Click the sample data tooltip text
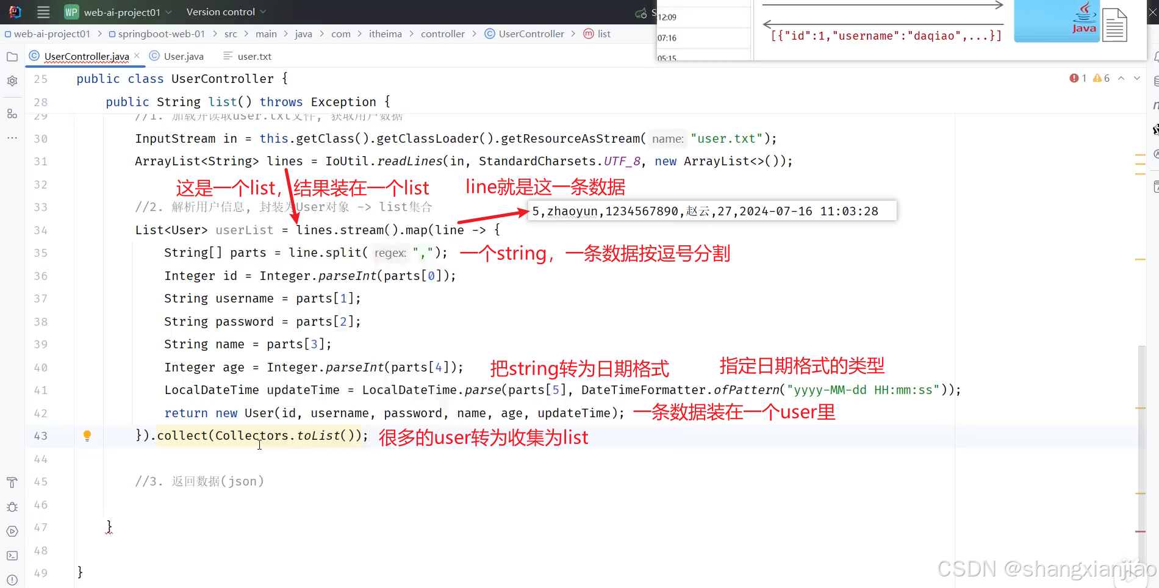Image resolution: width=1159 pixels, height=588 pixels. [705, 211]
